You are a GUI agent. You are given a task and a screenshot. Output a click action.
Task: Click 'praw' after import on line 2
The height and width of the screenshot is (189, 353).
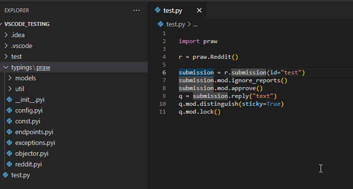point(210,42)
